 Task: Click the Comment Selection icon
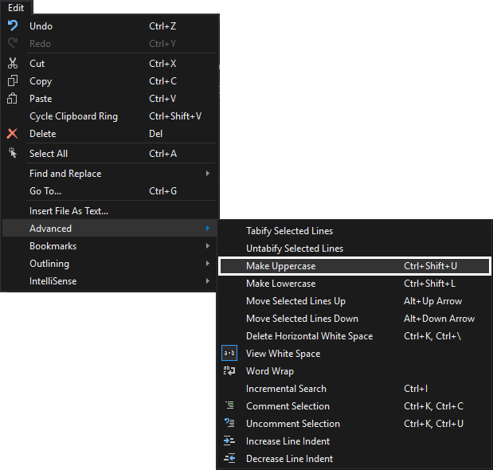coord(229,406)
